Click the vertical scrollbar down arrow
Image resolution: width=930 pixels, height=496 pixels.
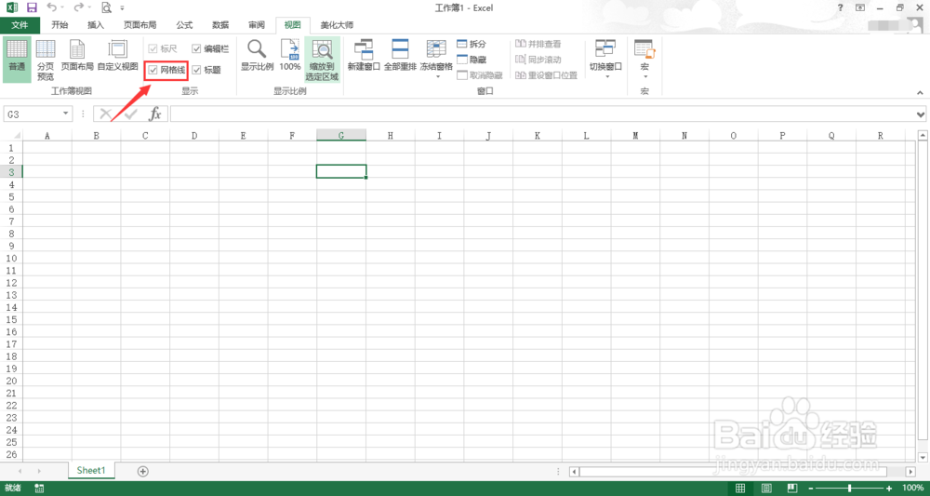pos(923,457)
